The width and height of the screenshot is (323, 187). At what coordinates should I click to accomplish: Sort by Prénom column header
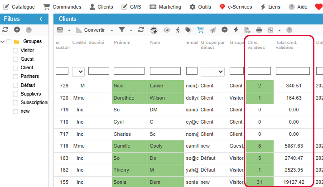[122, 43]
